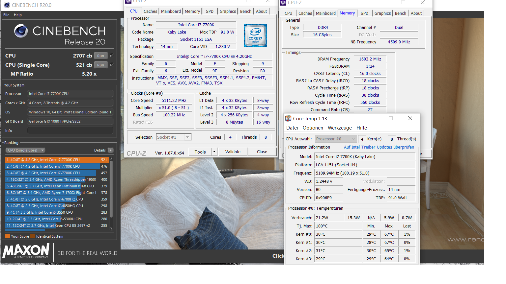Switch to About tab in left CPU-Z

pos(261,11)
